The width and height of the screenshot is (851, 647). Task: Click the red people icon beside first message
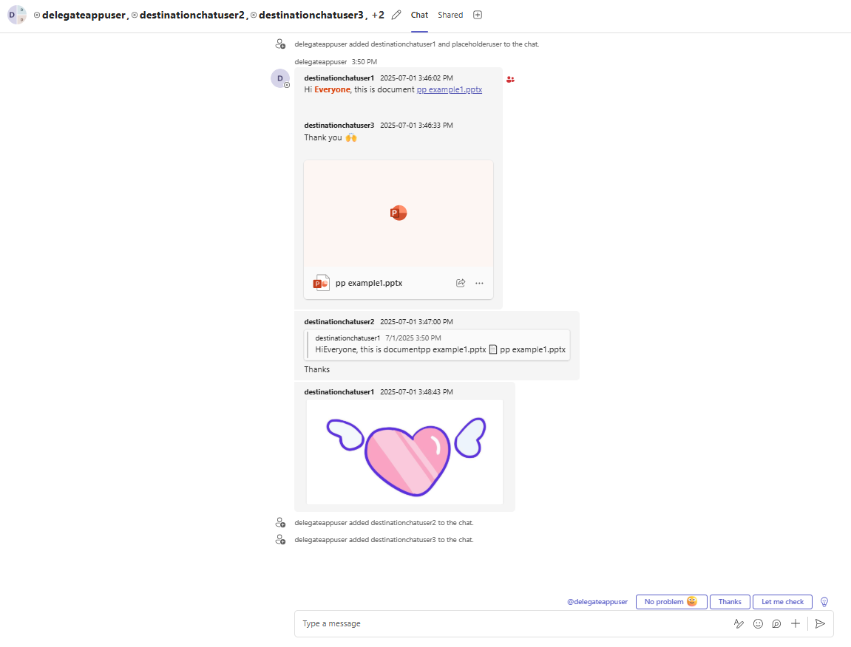coord(510,79)
